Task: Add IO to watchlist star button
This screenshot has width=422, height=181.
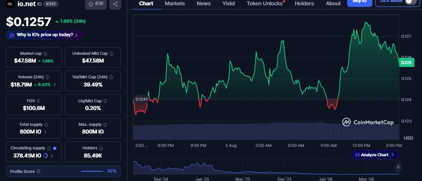Action: coord(96,4)
